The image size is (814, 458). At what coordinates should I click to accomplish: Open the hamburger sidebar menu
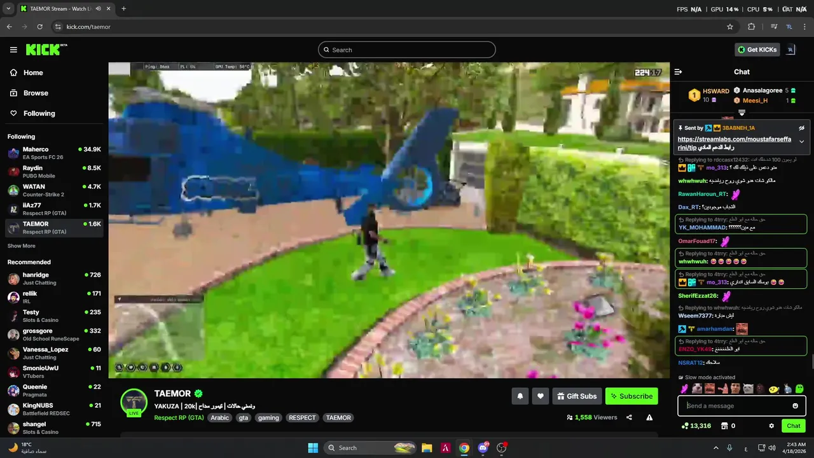point(13,50)
